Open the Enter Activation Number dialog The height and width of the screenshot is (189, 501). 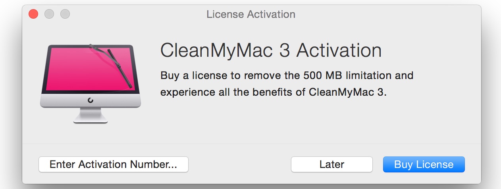tap(114, 164)
